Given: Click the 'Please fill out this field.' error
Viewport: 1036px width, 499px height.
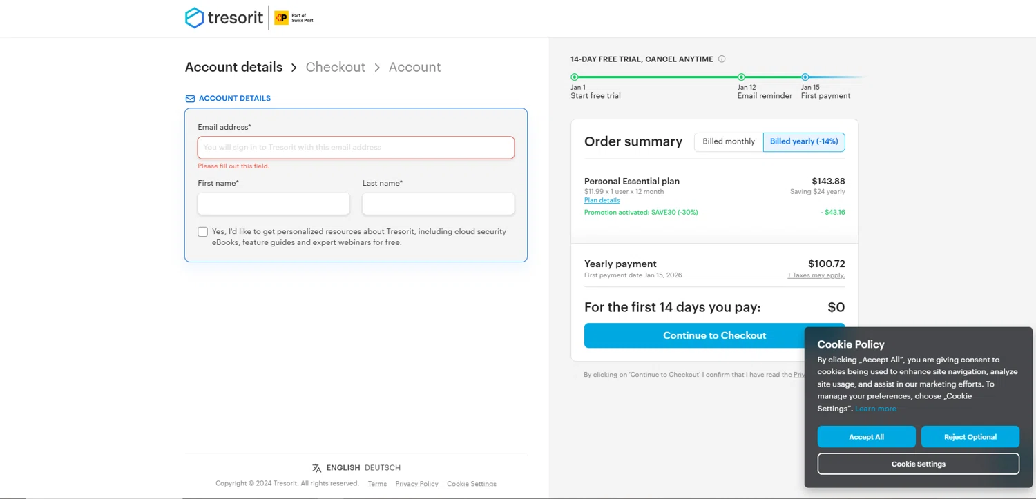Looking at the screenshot, I should 233,166.
